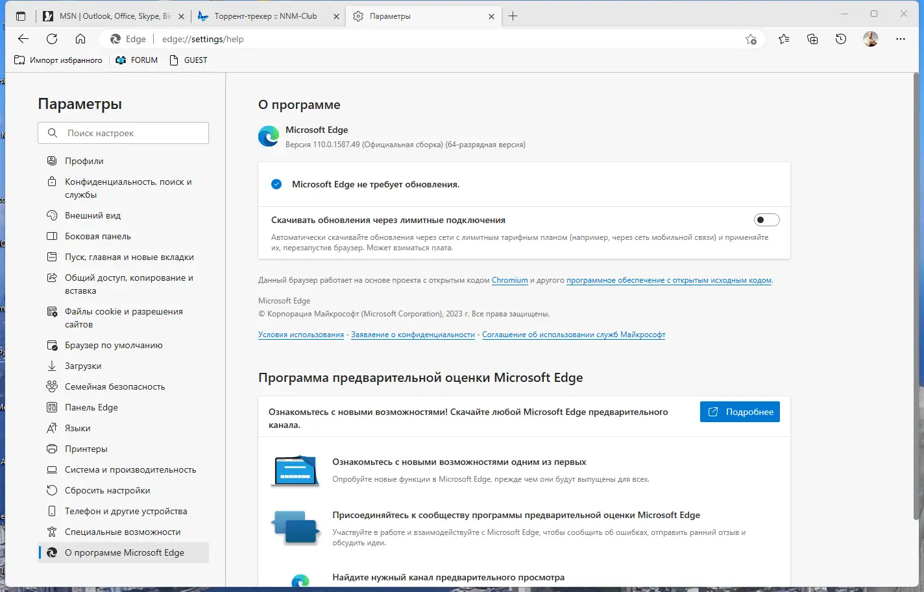Open Боковая панель settings
924x592 pixels.
tap(123, 236)
